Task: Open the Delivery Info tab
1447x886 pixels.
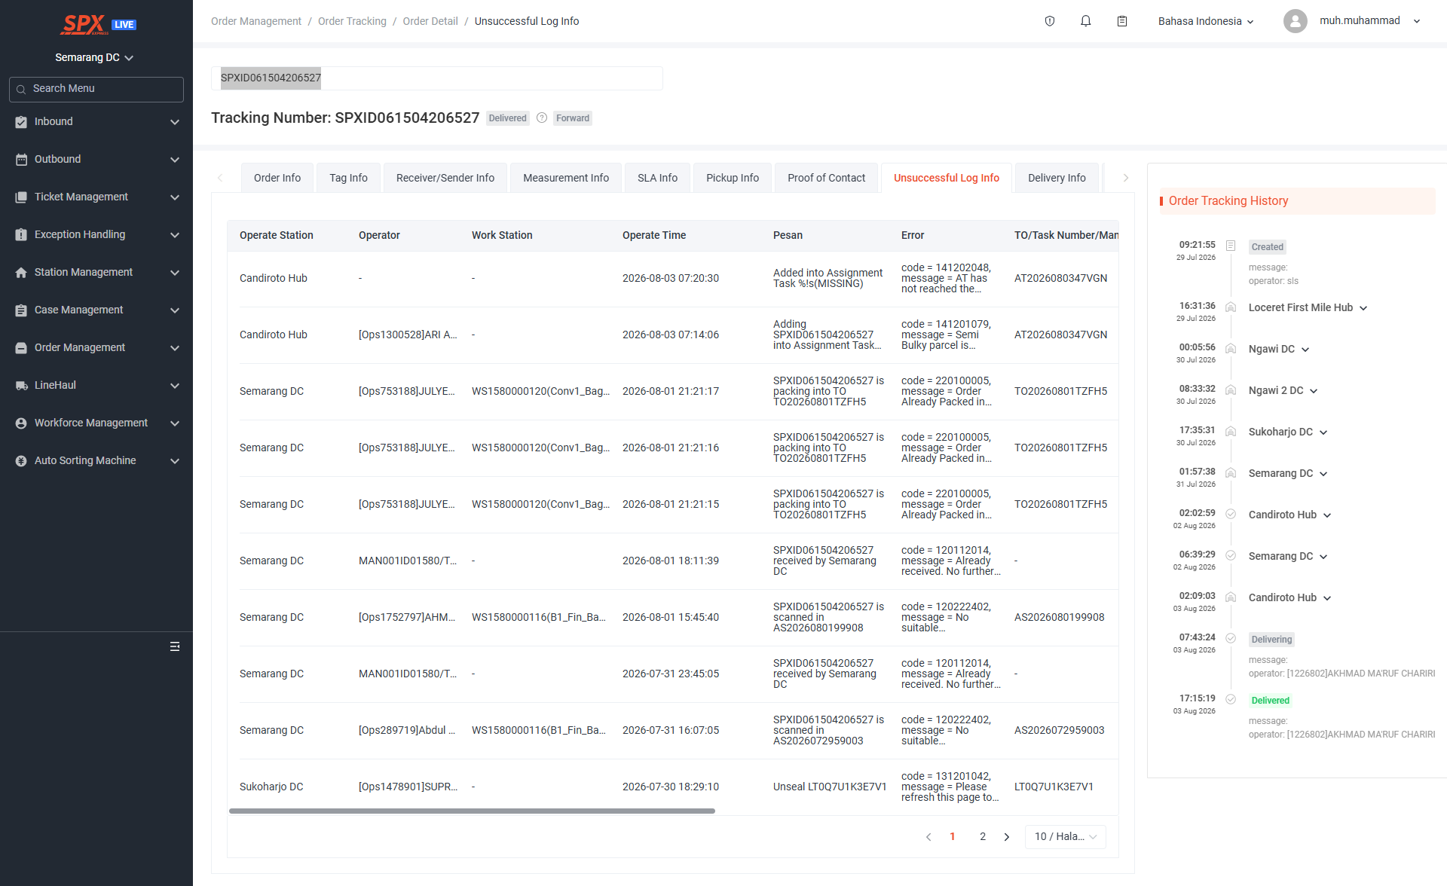Action: (x=1057, y=178)
